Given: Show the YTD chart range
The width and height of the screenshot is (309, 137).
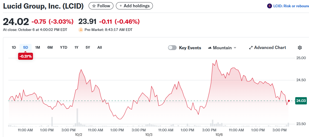Looking at the screenshot, I should [63, 47].
